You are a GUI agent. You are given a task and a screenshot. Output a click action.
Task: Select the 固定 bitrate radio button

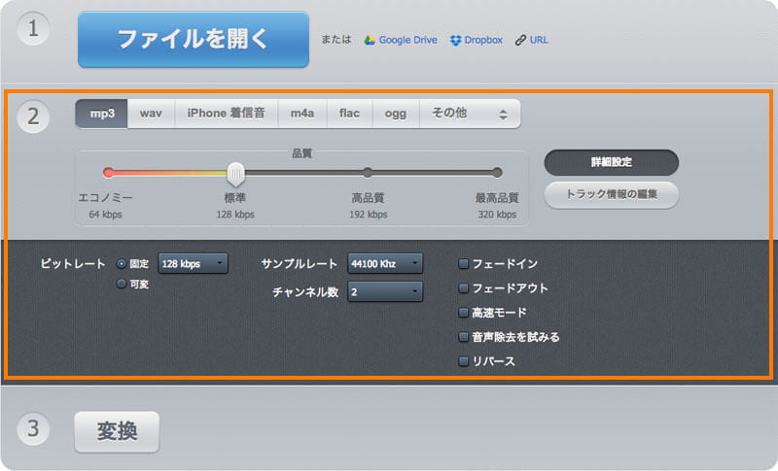pos(121,263)
